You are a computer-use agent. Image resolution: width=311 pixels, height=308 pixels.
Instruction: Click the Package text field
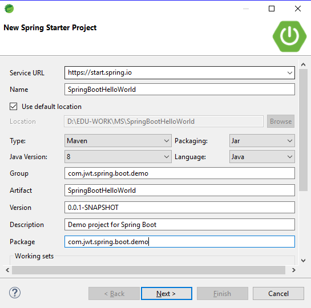[x=180, y=242]
